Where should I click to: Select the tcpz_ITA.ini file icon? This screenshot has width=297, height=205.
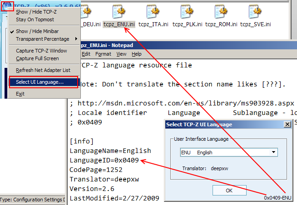(x=153, y=12)
